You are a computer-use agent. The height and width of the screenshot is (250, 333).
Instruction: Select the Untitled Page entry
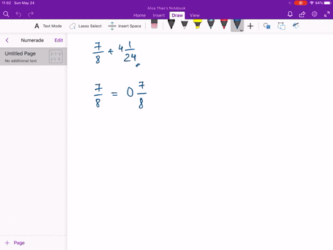33,56
